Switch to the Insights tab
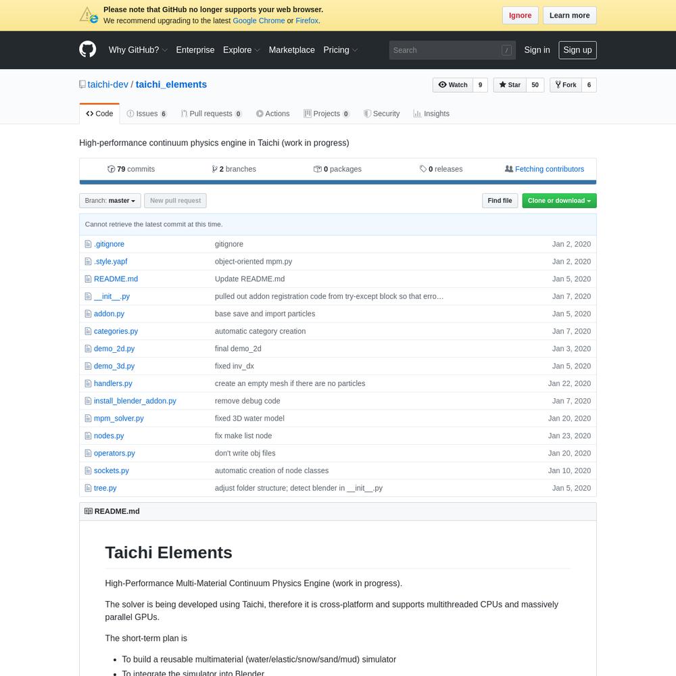The height and width of the screenshot is (676, 676). coord(431,114)
